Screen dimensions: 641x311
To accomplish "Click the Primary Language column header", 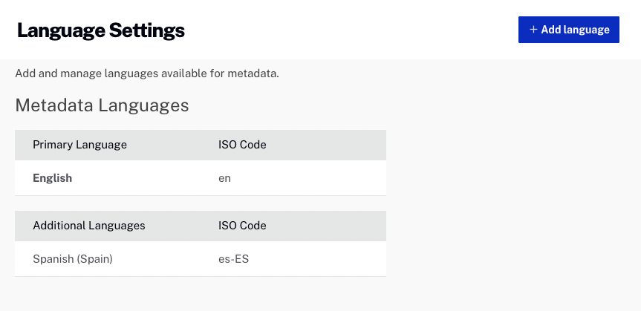I will 79,145.
